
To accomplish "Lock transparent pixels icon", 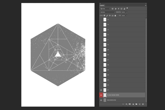I will pos(104,16).
